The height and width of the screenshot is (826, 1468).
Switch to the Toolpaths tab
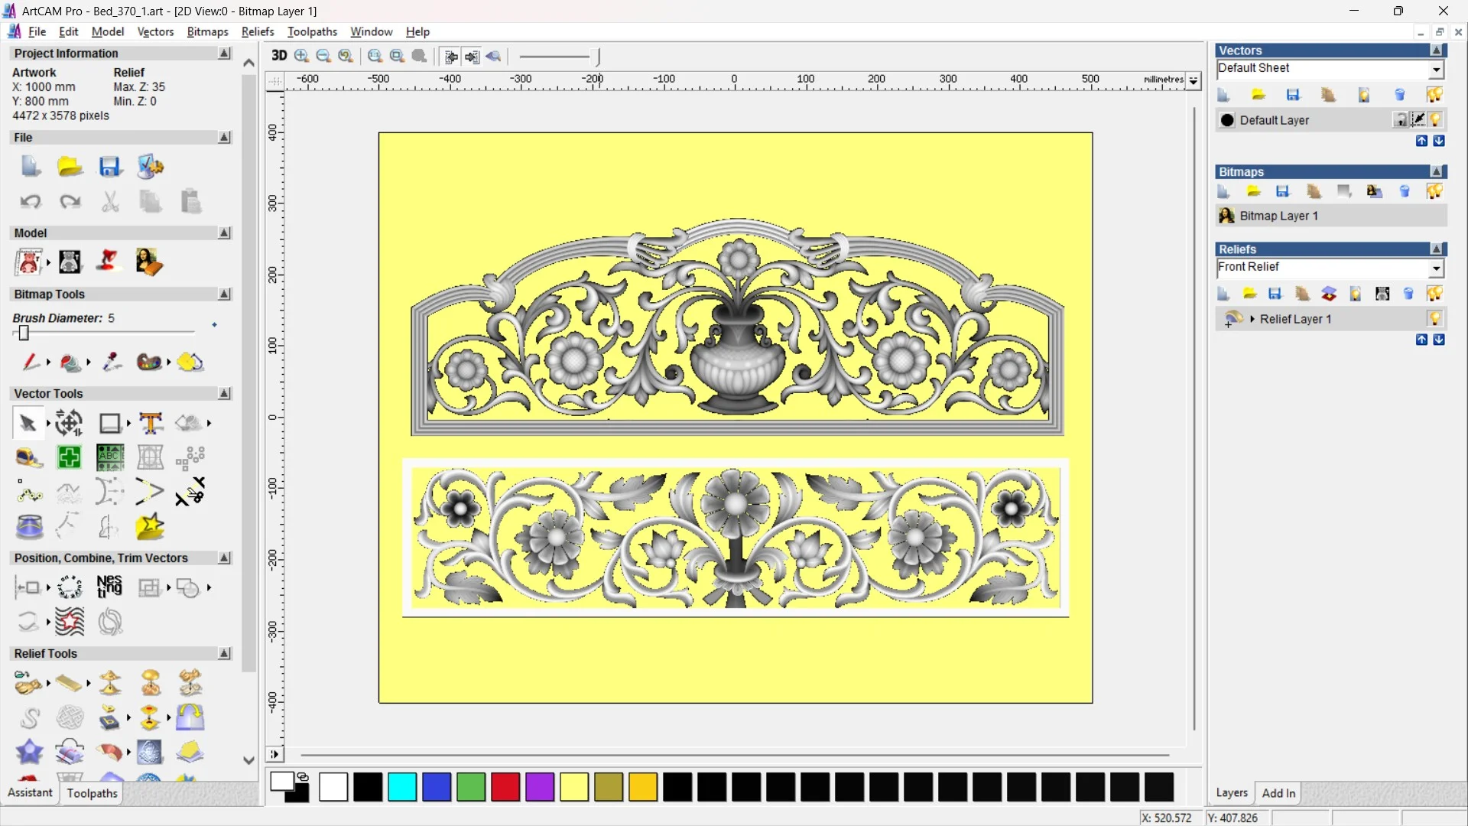[92, 793]
